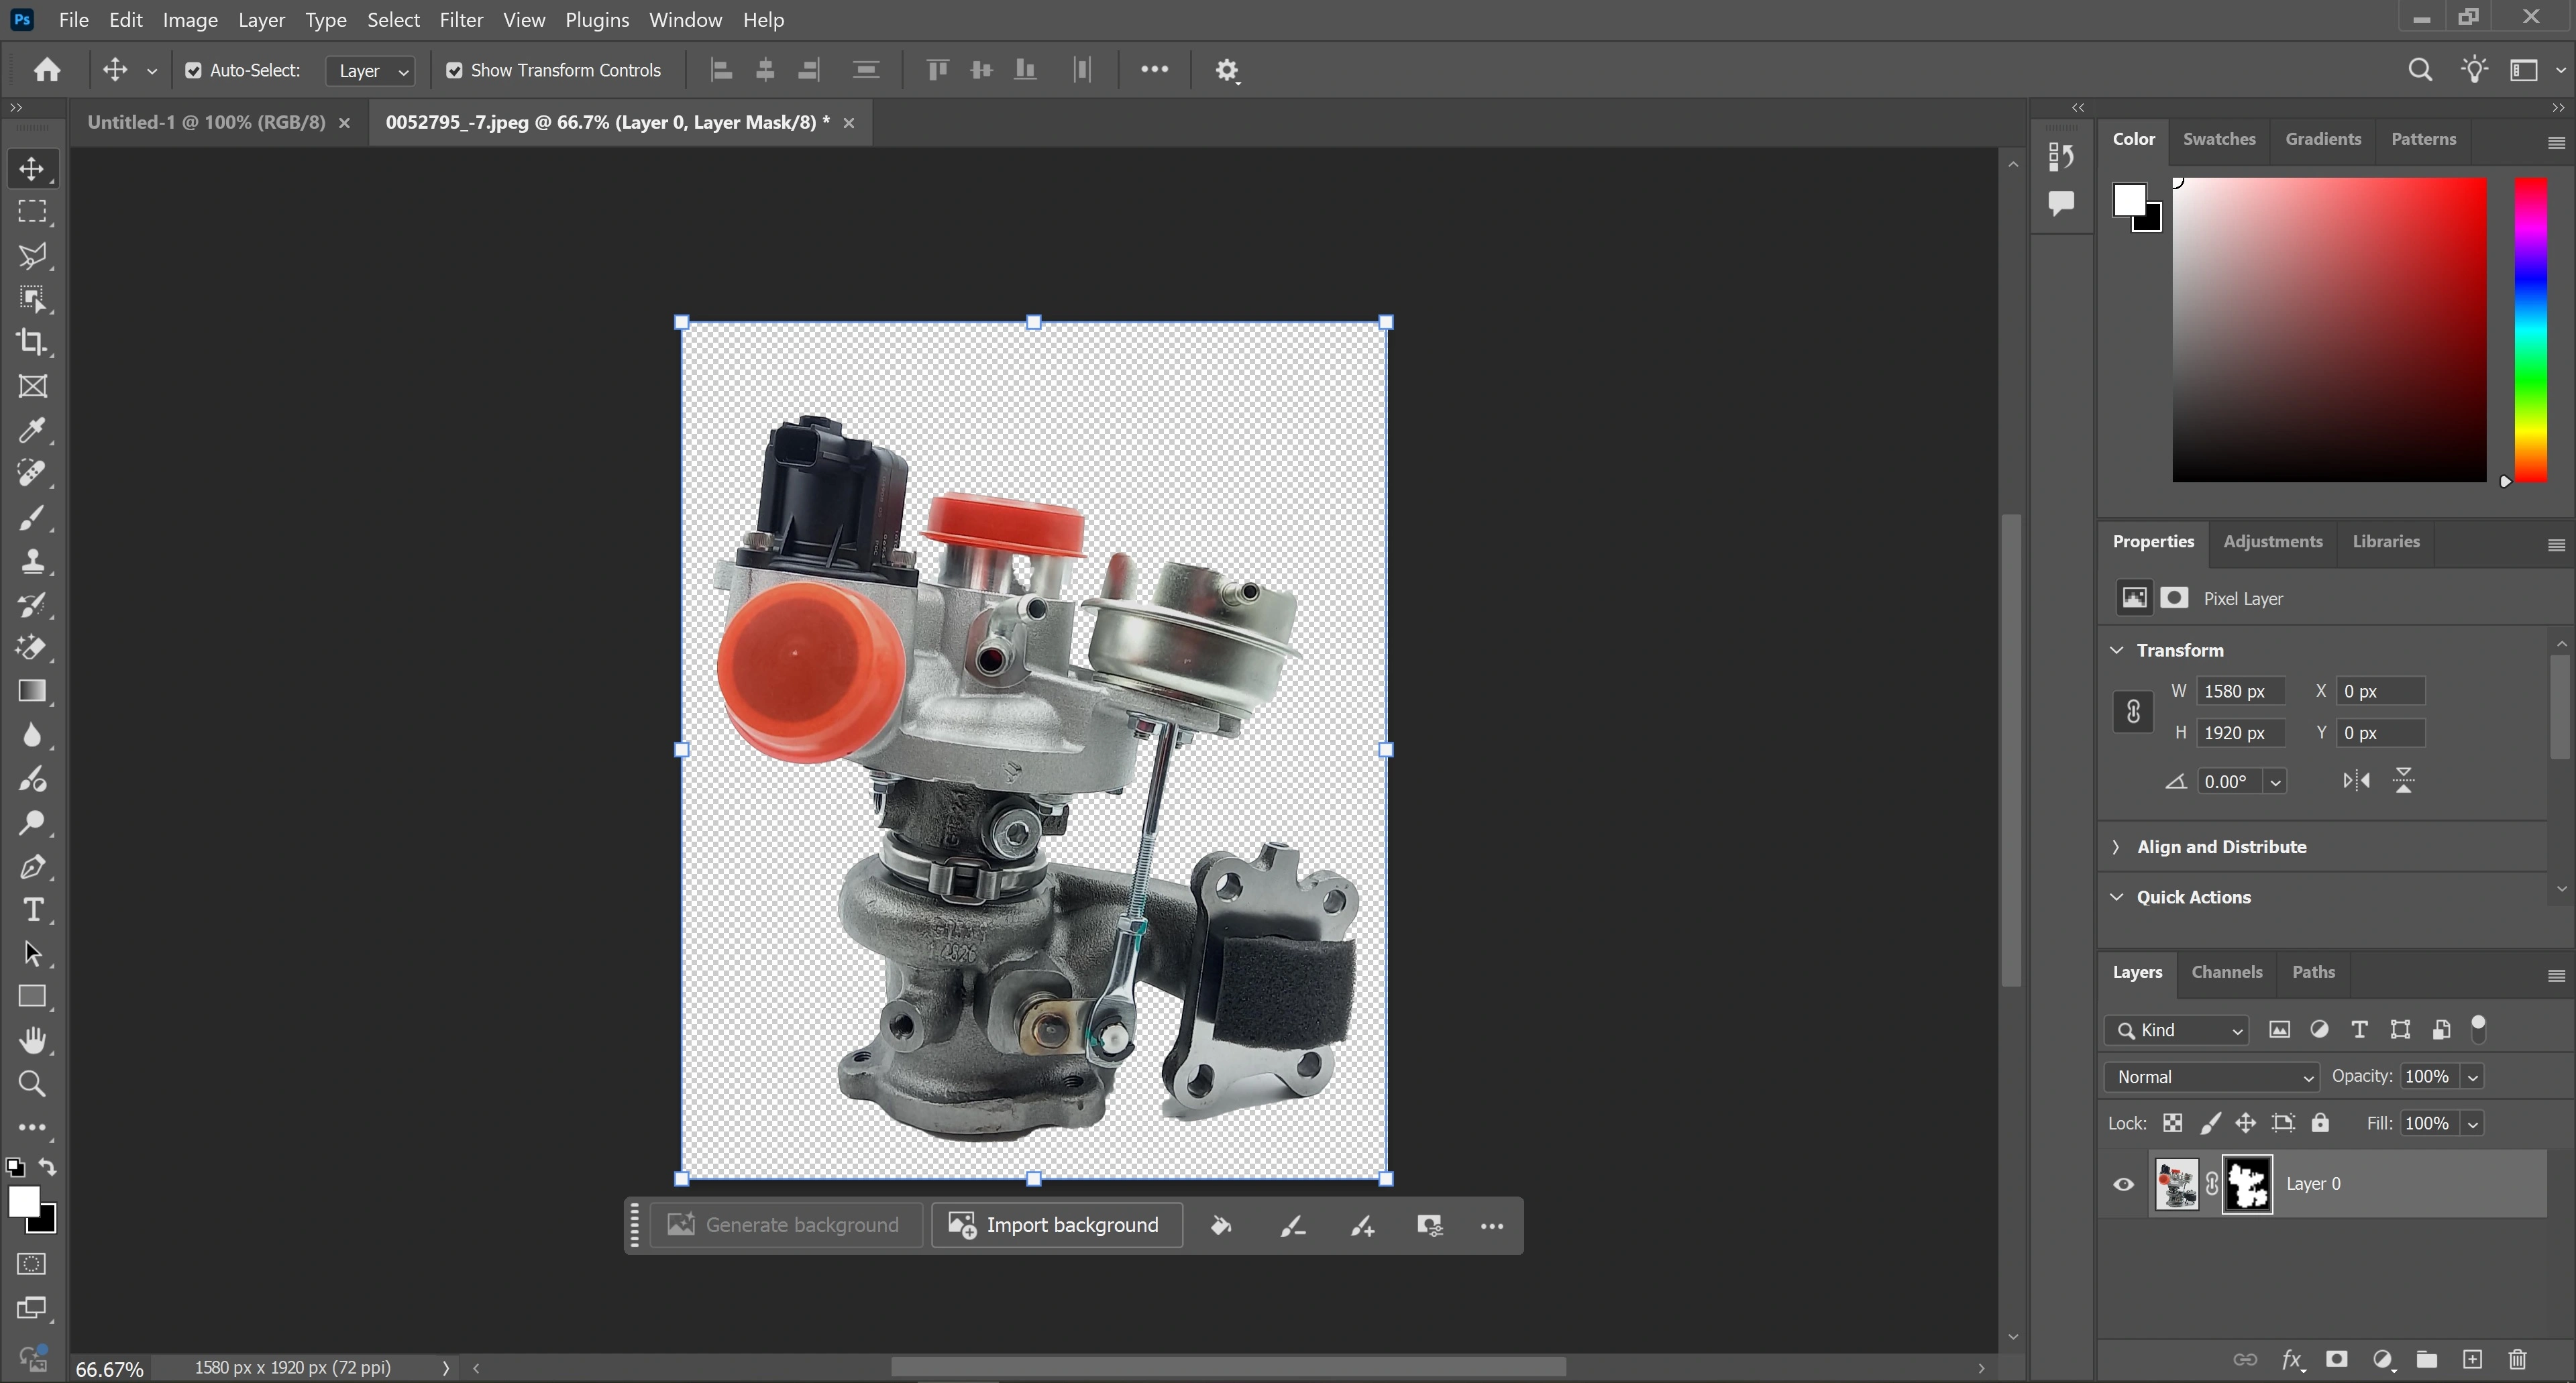Click the foreground color swatch in Color panel
The width and height of the screenshot is (2576, 1383).
tap(2129, 200)
